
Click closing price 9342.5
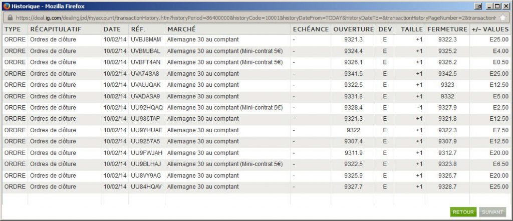coord(447,74)
